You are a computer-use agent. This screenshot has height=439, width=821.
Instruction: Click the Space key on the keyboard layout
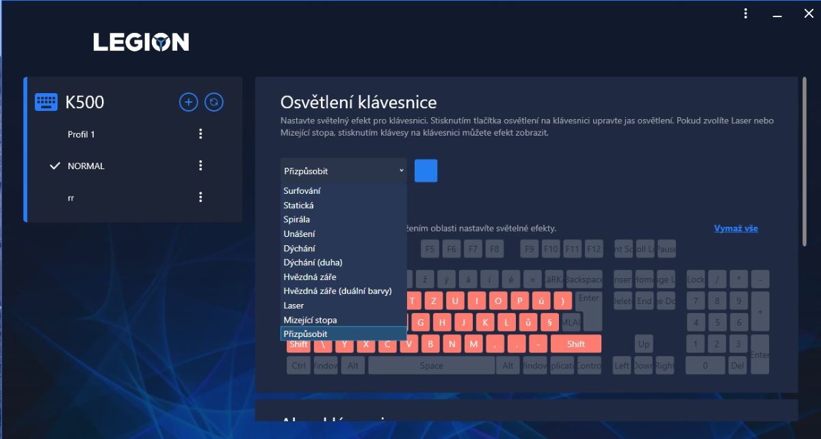tap(431, 366)
